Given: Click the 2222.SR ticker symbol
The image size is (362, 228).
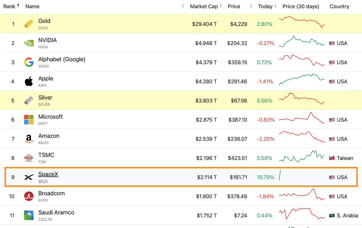Looking at the screenshot, I should (x=45, y=220).
